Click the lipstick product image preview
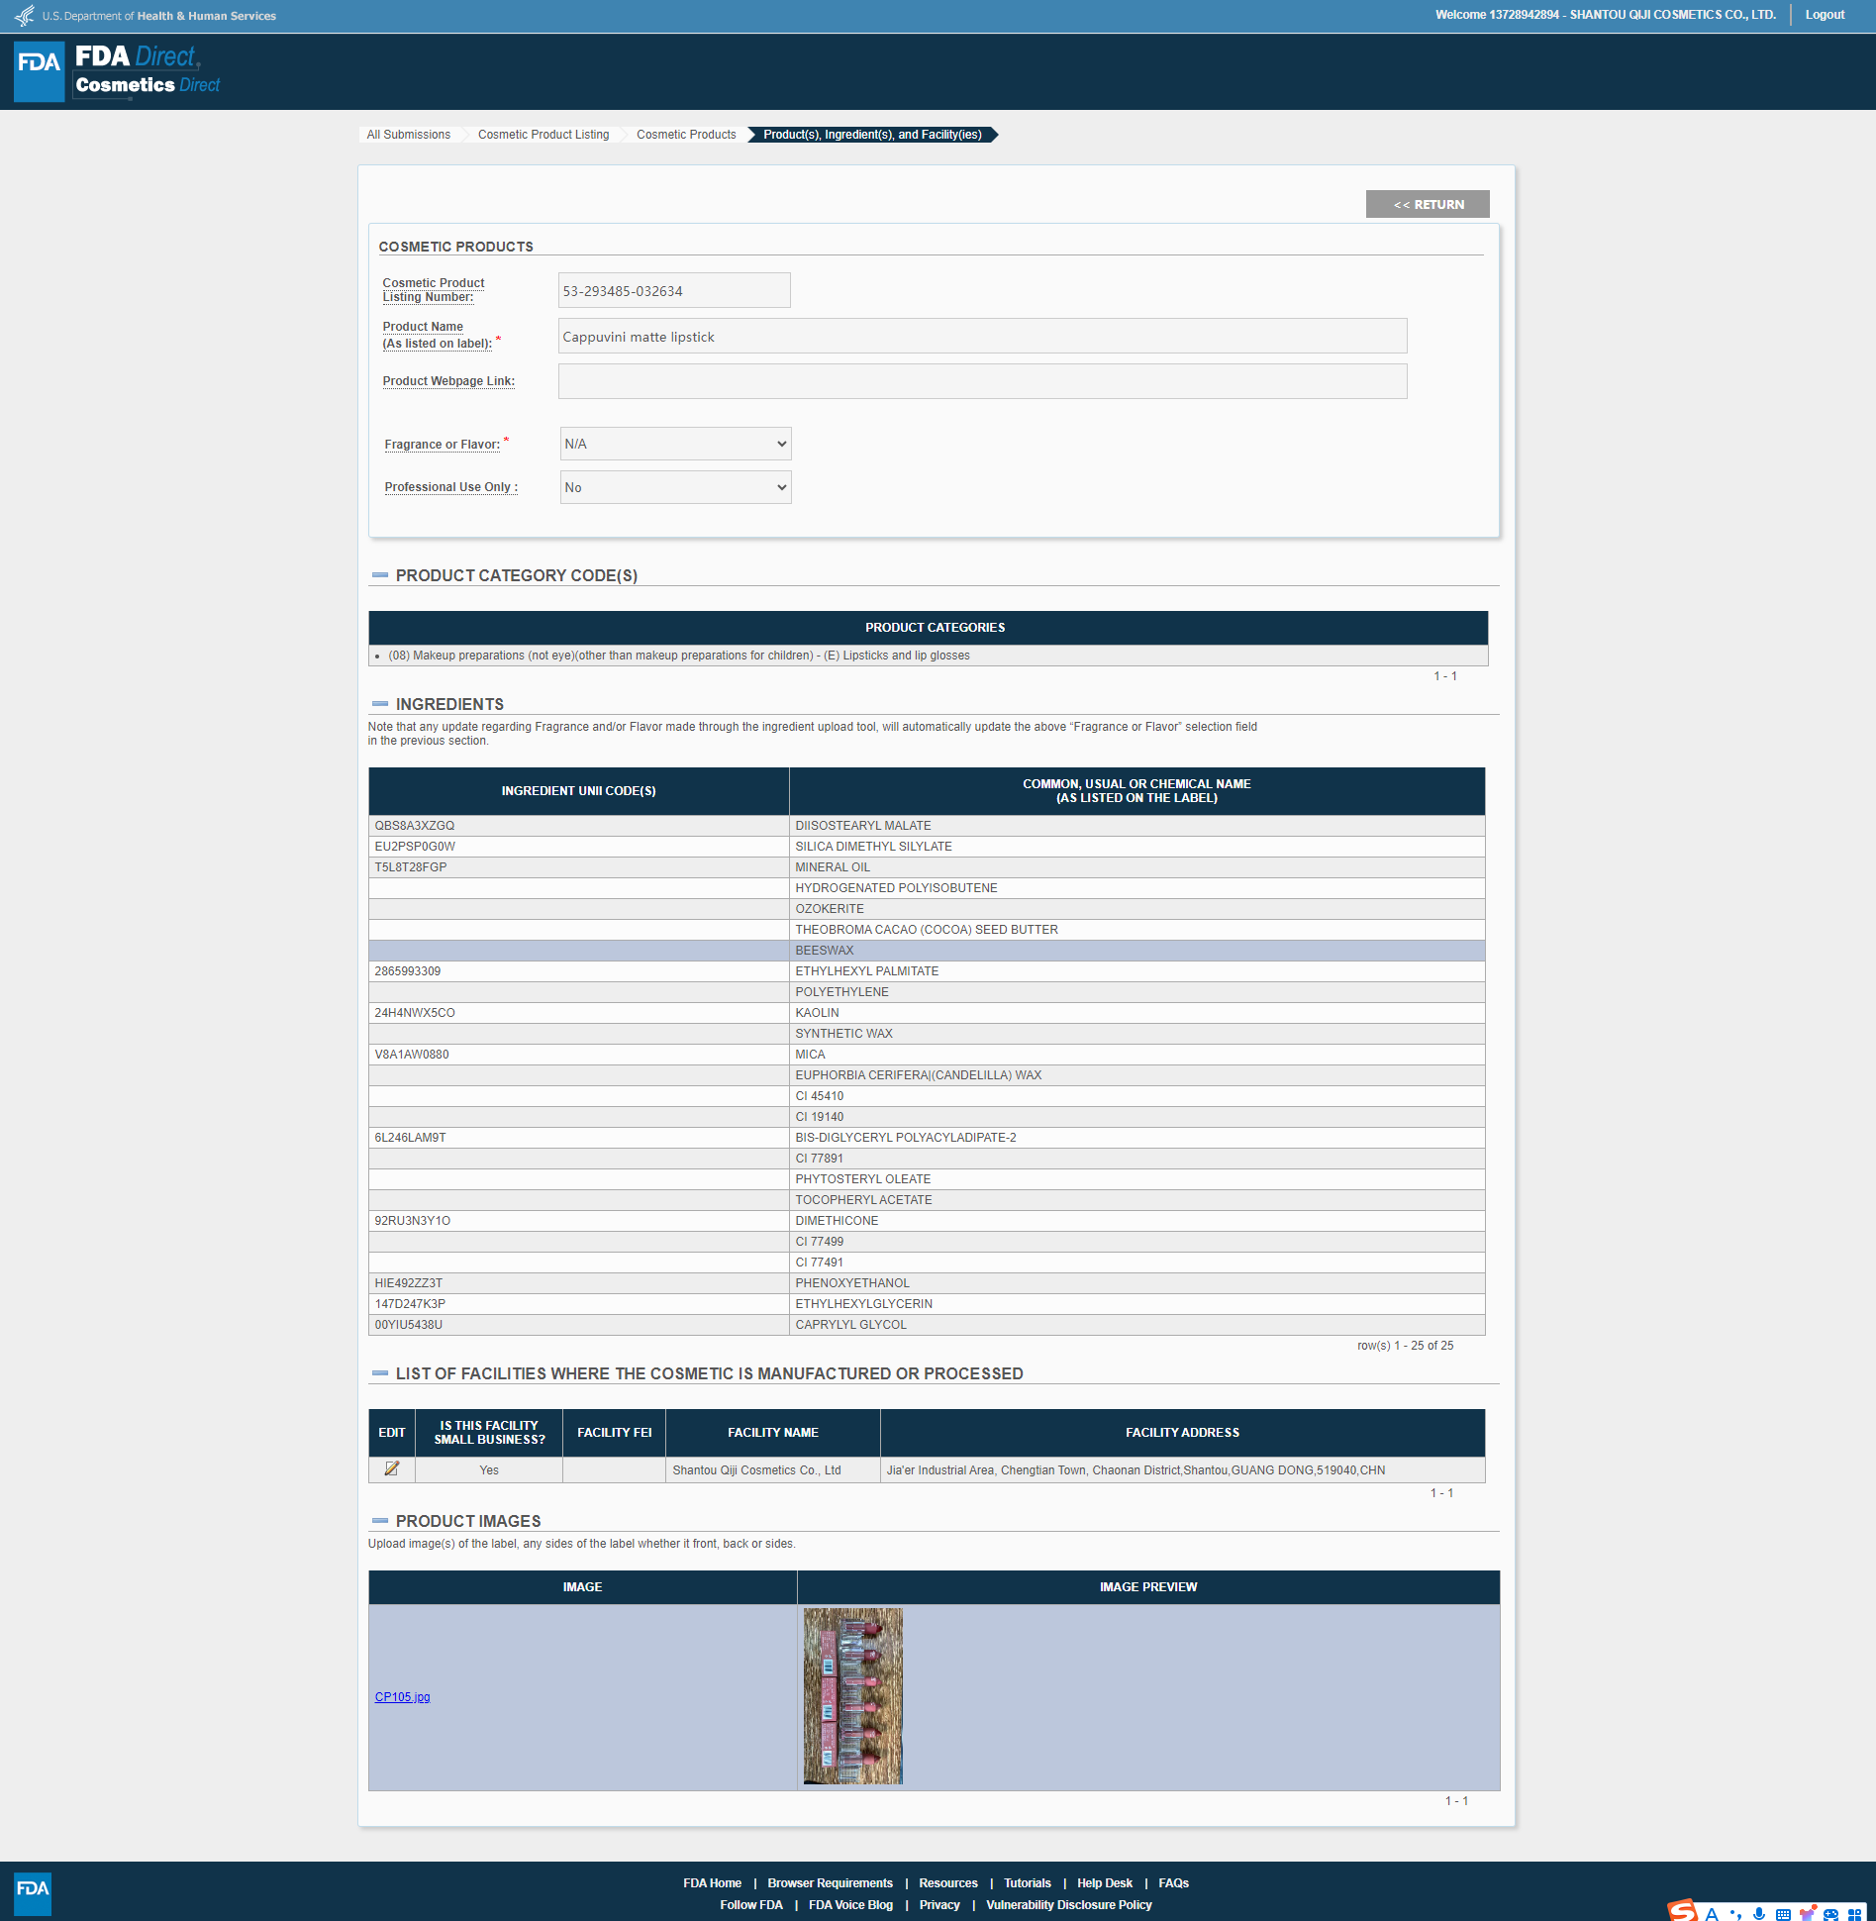The image size is (1876, 1921). click(852, 1696)
